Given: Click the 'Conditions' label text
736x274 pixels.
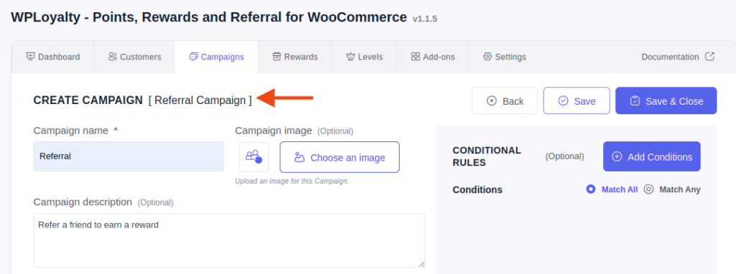Looking at the screenshot, I should coord(477,189).
